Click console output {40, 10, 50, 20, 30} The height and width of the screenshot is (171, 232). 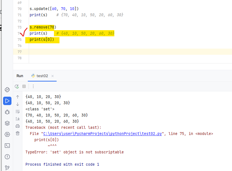(48, 103)
